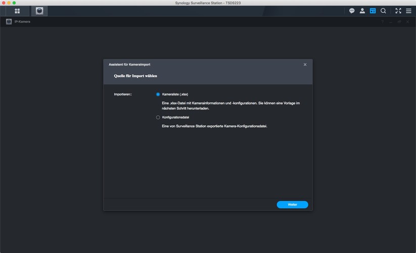Open the notifications chat bubble icon
416x253 pixels.
tap(352, 11)
